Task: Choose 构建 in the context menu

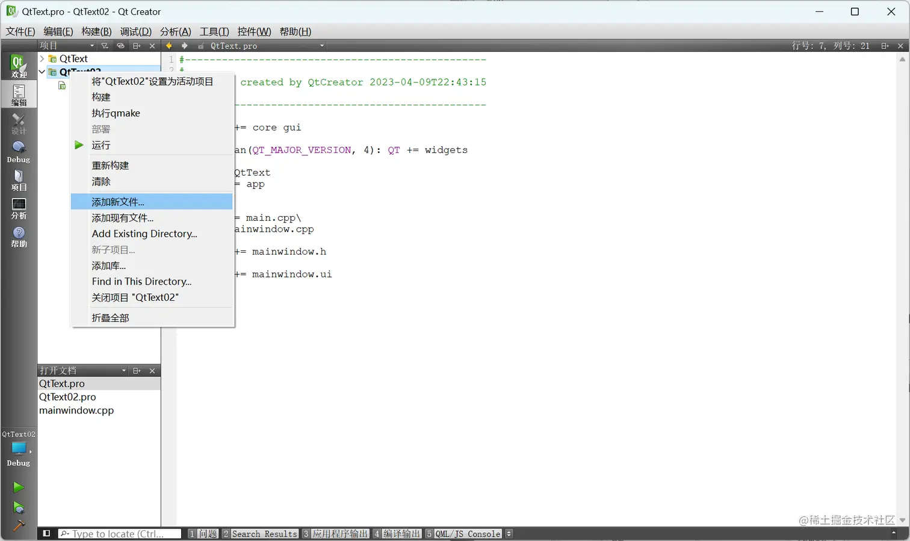Action: [152, 97]
